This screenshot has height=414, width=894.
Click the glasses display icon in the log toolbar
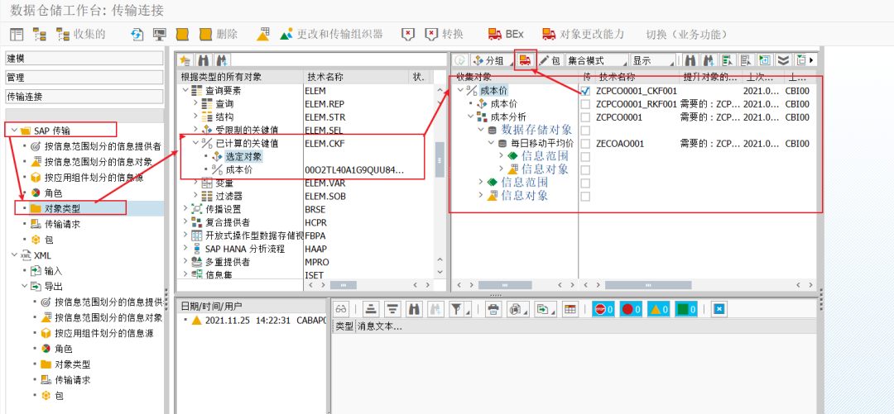[342, 309]
